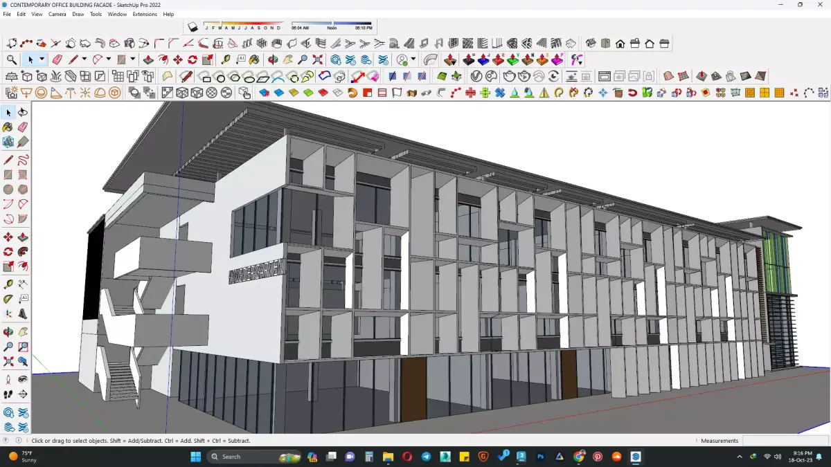The image size is (831, 467).
Task: Open the Edit menu
Action: pos(21,14)
